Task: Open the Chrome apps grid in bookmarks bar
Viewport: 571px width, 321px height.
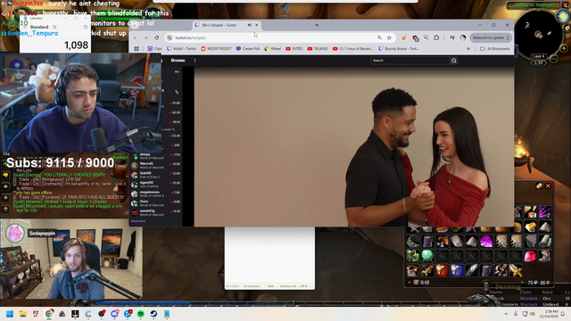Action: tap(137, 49)
